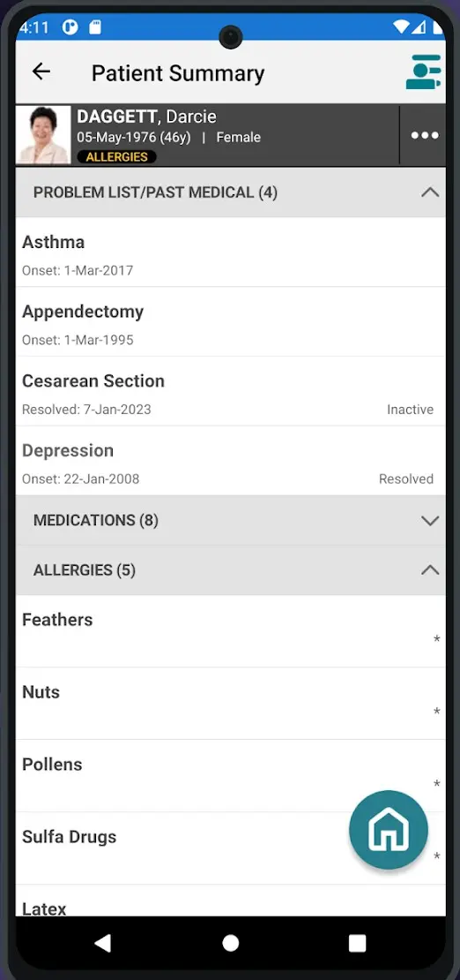Click the asterisk beside Nuts allergy
Image resolution: width=460 pixels, height=980 pixels.
tap(437, 712)
